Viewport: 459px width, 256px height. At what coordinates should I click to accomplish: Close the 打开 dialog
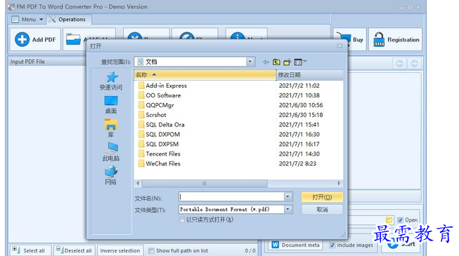point(340,46)
